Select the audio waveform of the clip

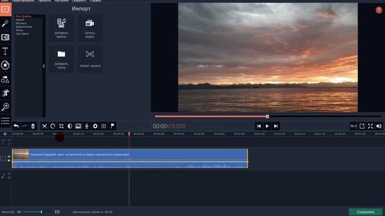(130, 165)
